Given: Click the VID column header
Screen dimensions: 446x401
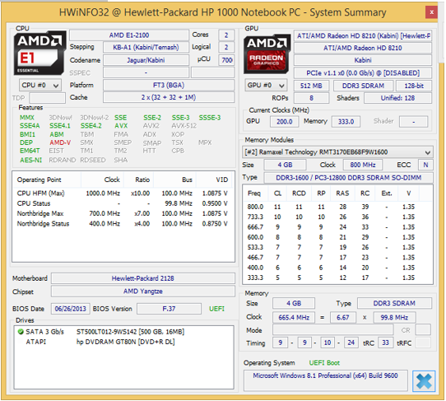Looking at the screenshot, I should pos(215,180).
